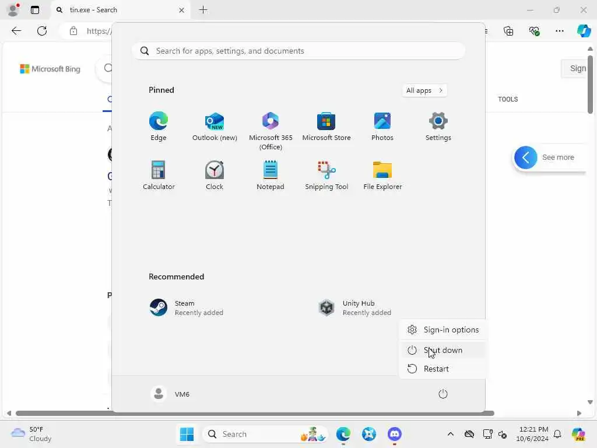
Task: Open Microsoft 365 (Office) app
Action: click(271, 131)
